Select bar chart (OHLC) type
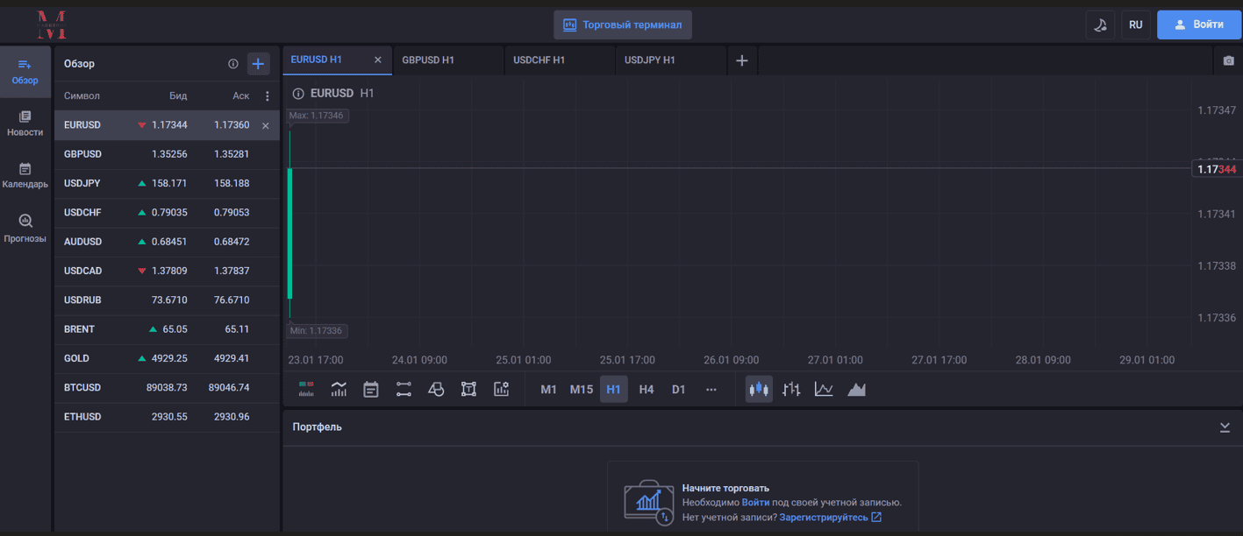The width and height of the screenshot is (1243, 536). (x=791, y=390)
